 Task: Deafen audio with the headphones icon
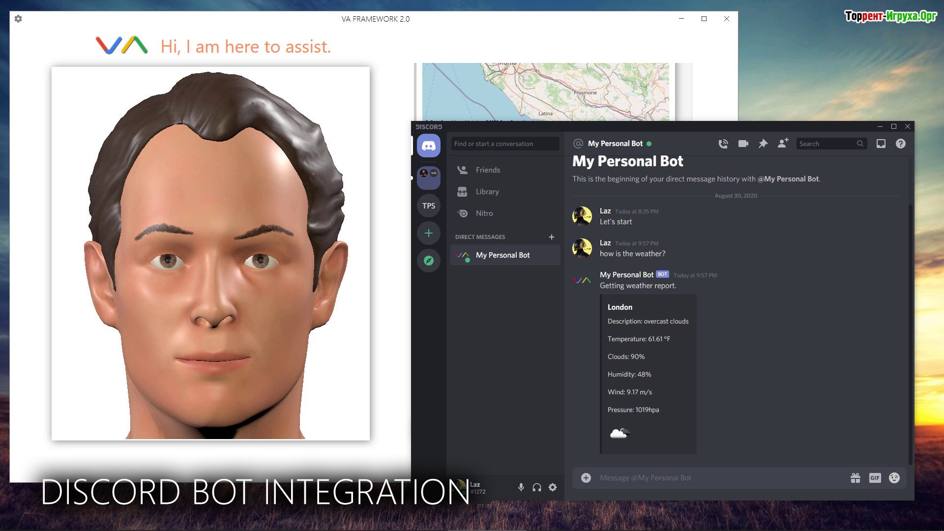[536, 487]
